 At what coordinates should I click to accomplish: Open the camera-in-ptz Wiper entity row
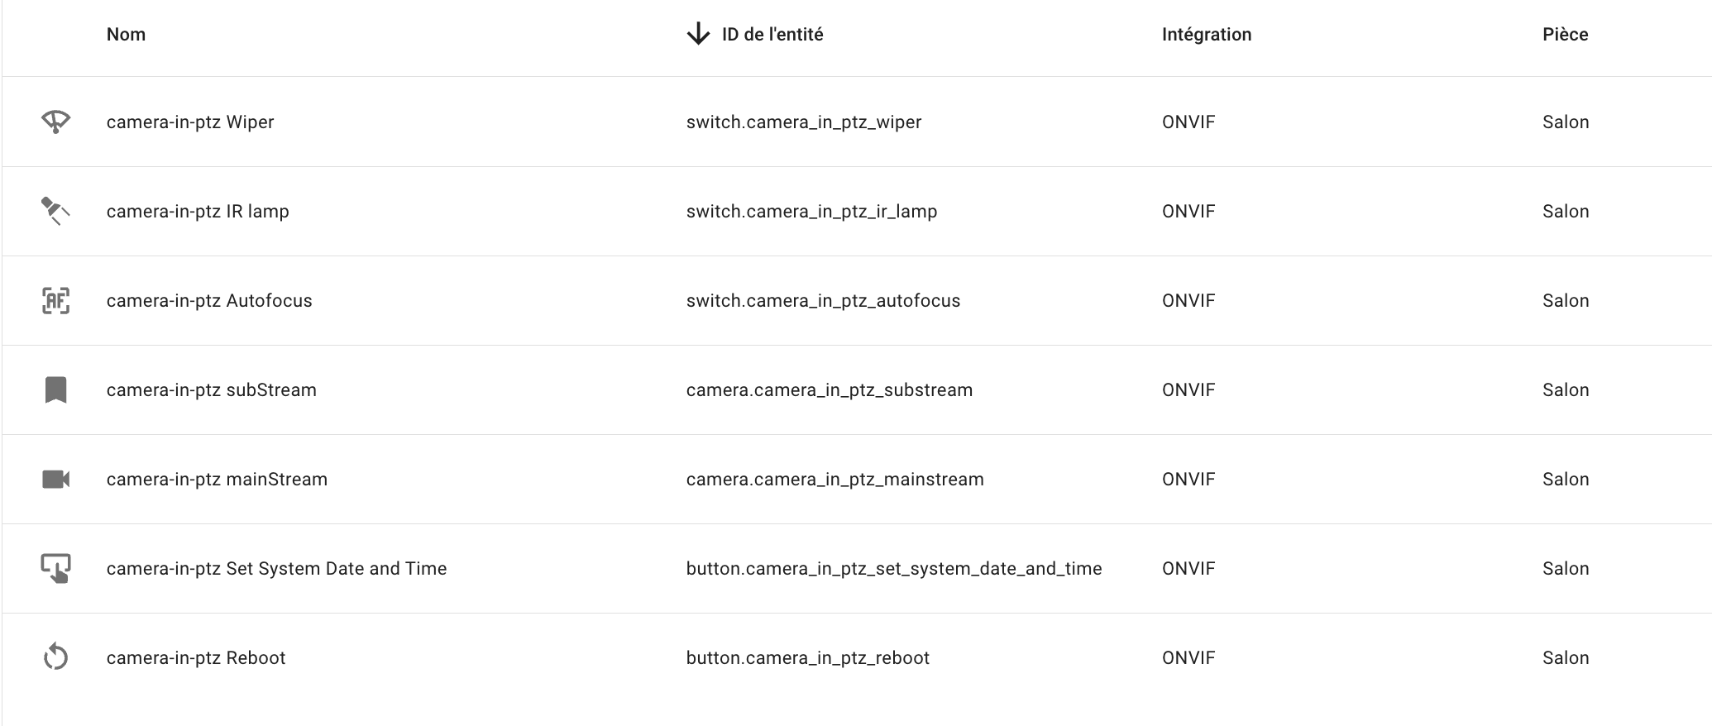(x=857, y=122)
